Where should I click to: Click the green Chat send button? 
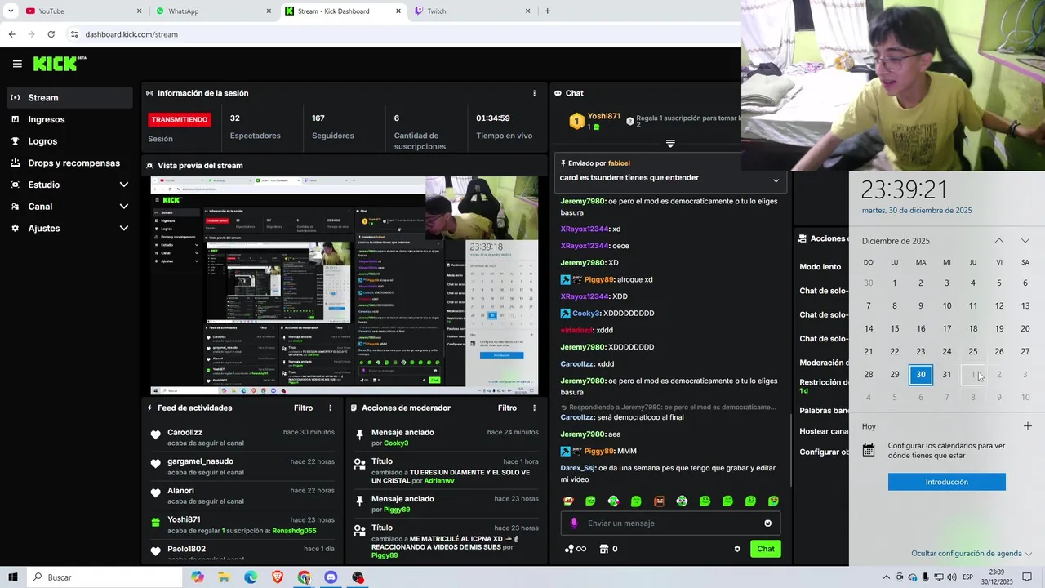[766, 549]
